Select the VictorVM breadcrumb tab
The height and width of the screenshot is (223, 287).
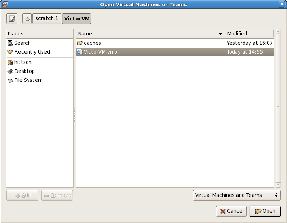pyautogui.click(x=76, y=18)
